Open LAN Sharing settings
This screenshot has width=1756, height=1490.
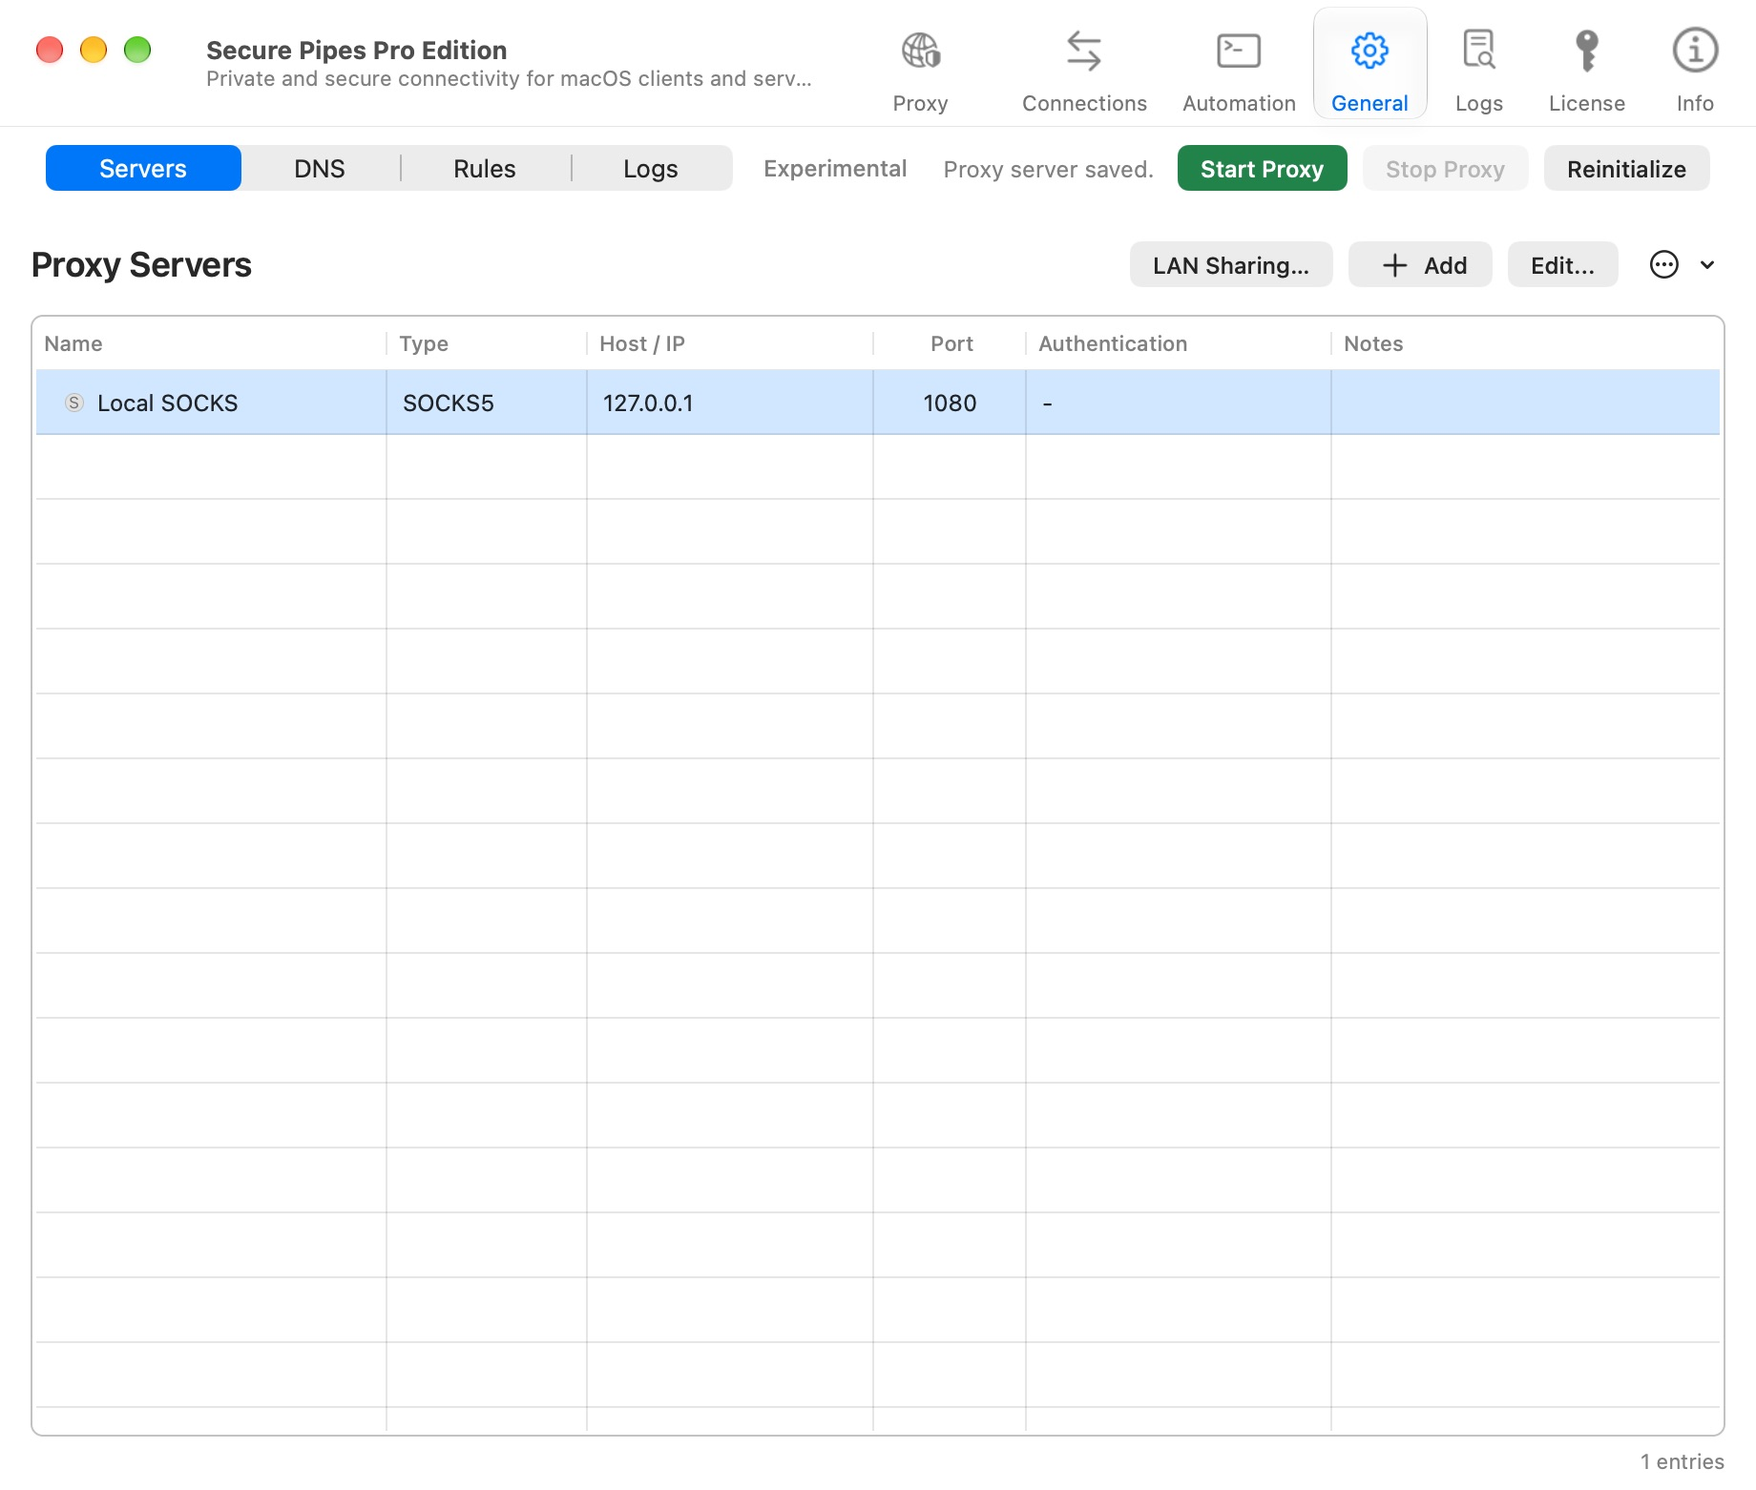click(x=1231, y=264)
